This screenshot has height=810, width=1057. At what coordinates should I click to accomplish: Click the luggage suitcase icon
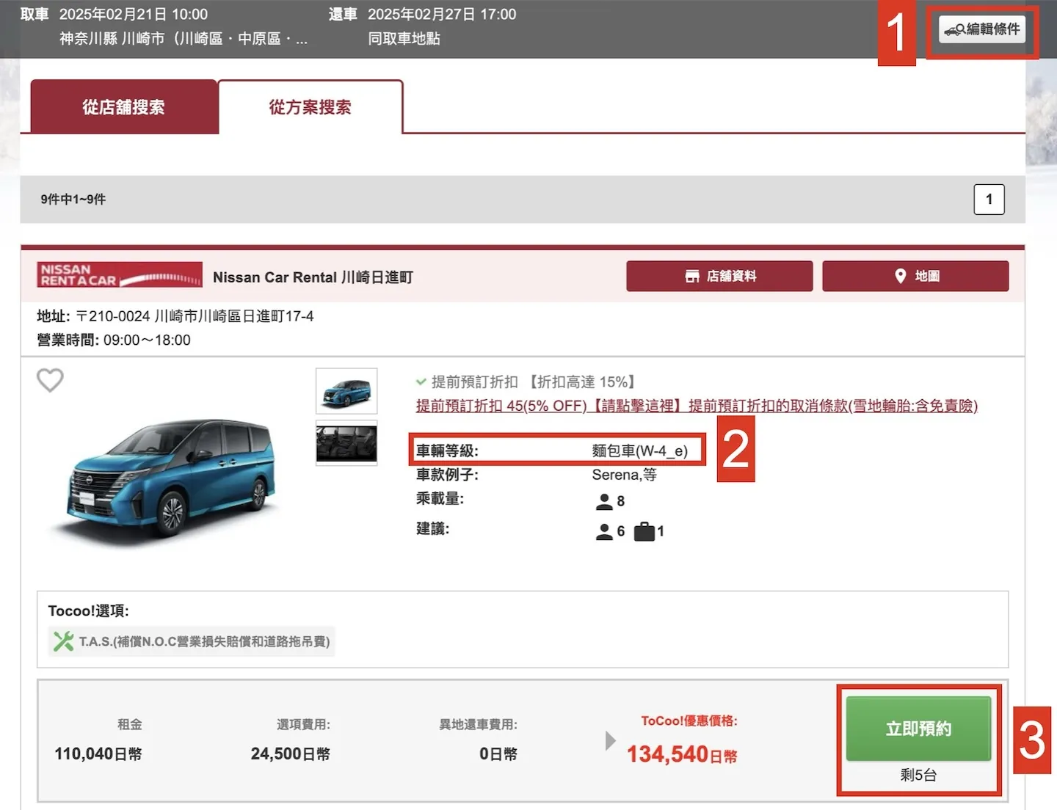pos(644,531)
